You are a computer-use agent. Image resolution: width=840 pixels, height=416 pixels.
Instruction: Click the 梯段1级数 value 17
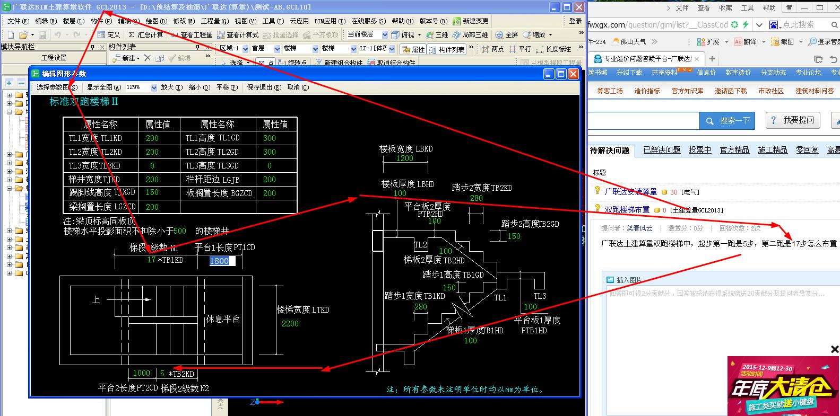(x=151, y=260)
